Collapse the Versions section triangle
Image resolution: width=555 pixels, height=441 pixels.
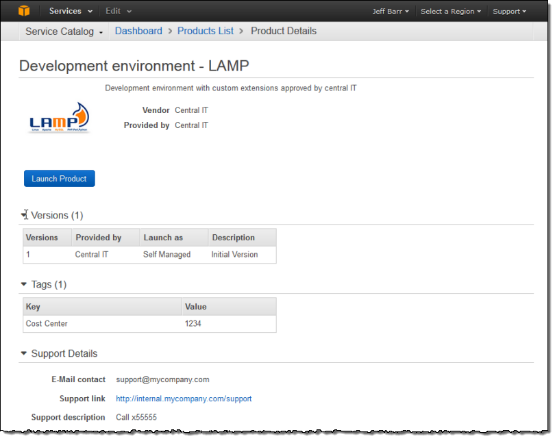tap(25, 215)
